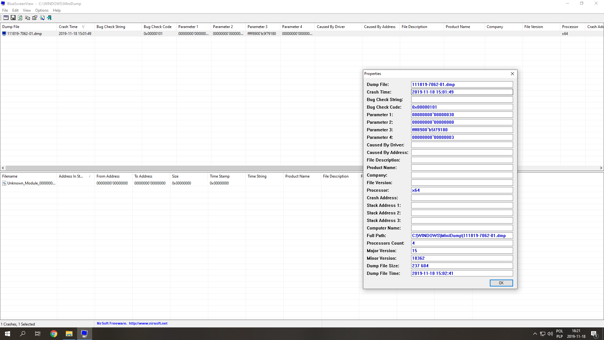This screenshot has height=340, width=604.
Task: Click the Unknown_Module file icon in lower pane
Action: click(x=4, y=183)
